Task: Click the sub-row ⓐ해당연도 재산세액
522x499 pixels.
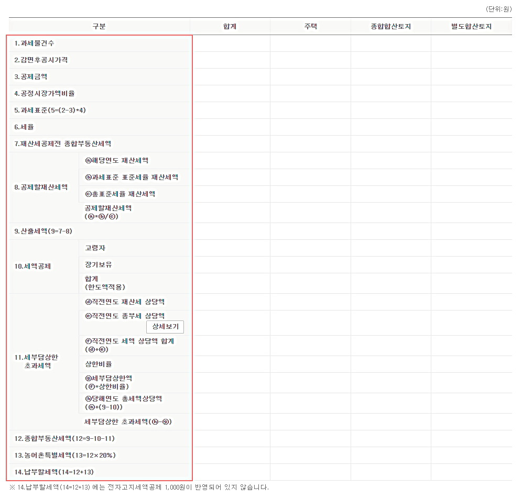Action: coord(117,161)
